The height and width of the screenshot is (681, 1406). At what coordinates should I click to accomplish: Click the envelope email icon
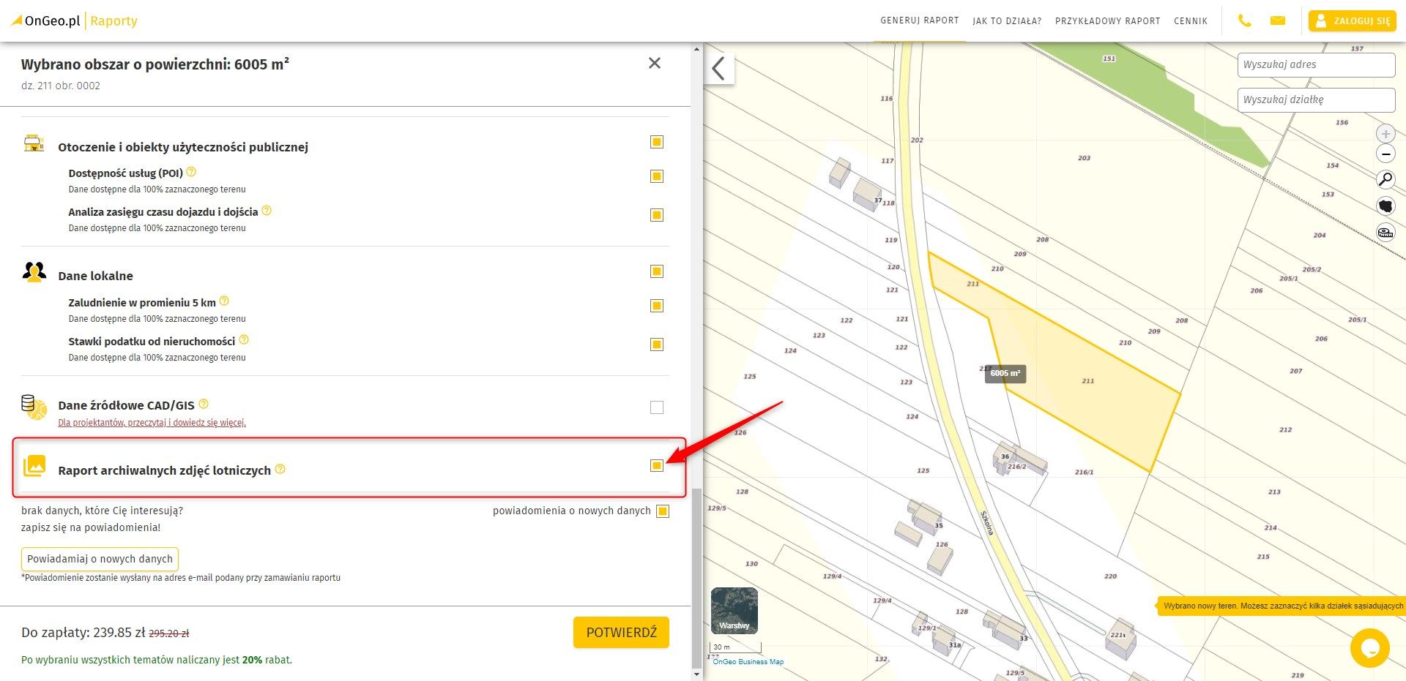pos(1278,20)
